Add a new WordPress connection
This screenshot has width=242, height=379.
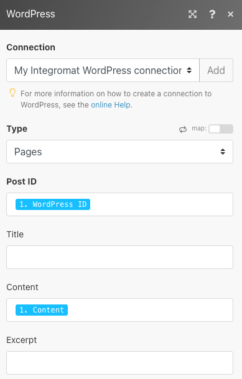click(216, 70)
